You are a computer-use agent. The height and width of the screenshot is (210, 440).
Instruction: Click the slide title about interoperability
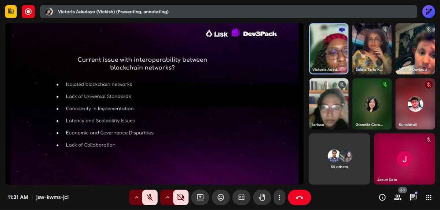(142, 63)
